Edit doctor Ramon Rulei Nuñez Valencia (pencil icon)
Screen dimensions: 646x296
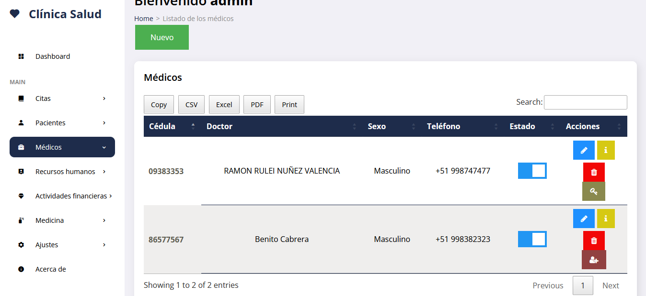click(x=584, y=150)
